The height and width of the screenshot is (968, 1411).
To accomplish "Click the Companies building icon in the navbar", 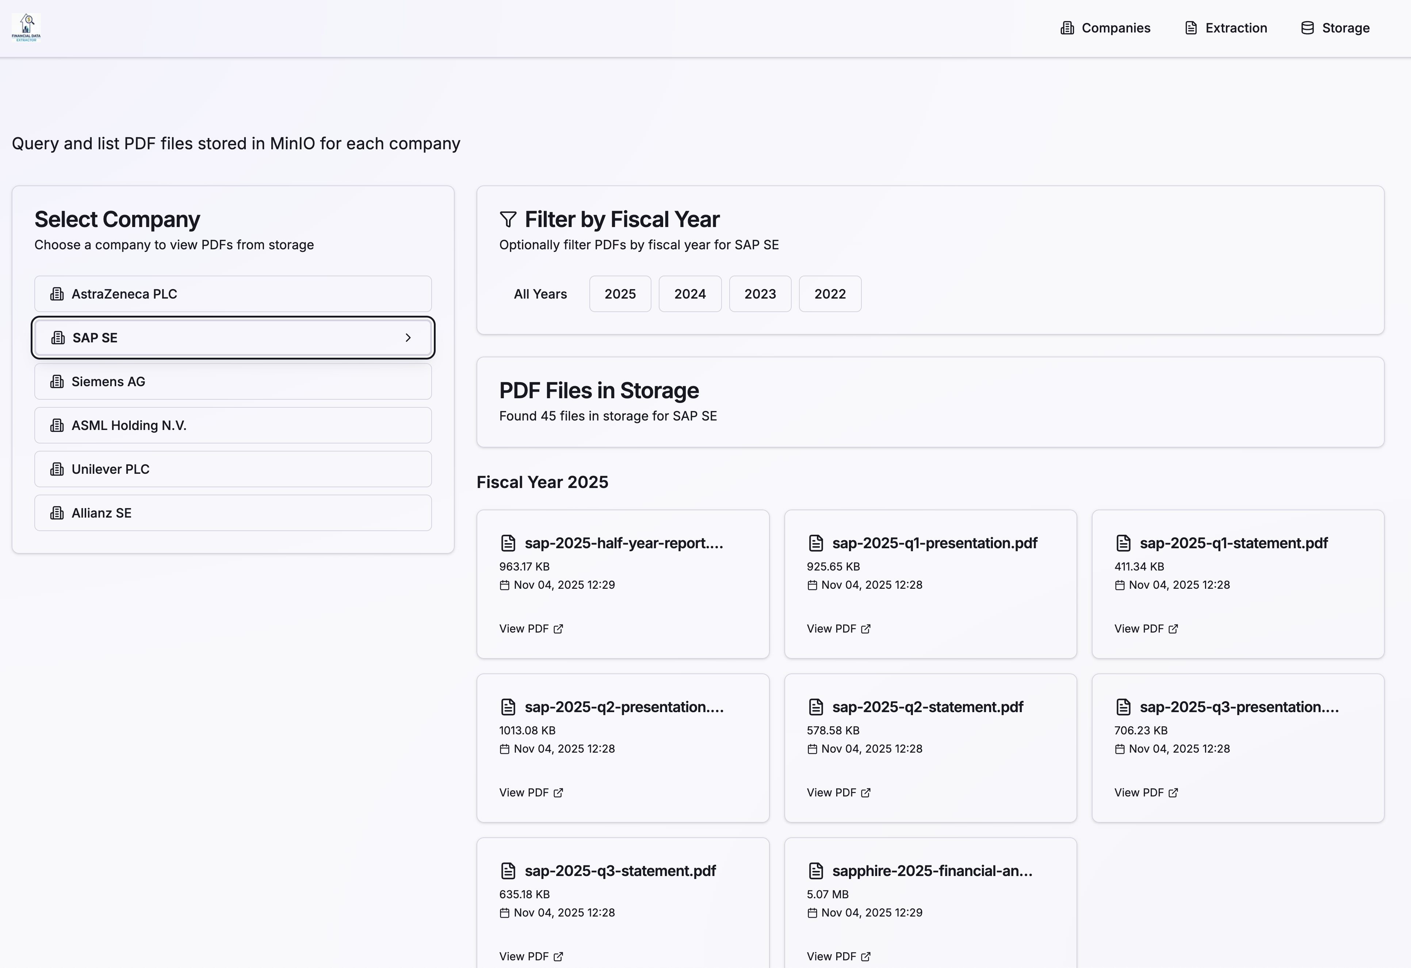I will click(1067, 27).
